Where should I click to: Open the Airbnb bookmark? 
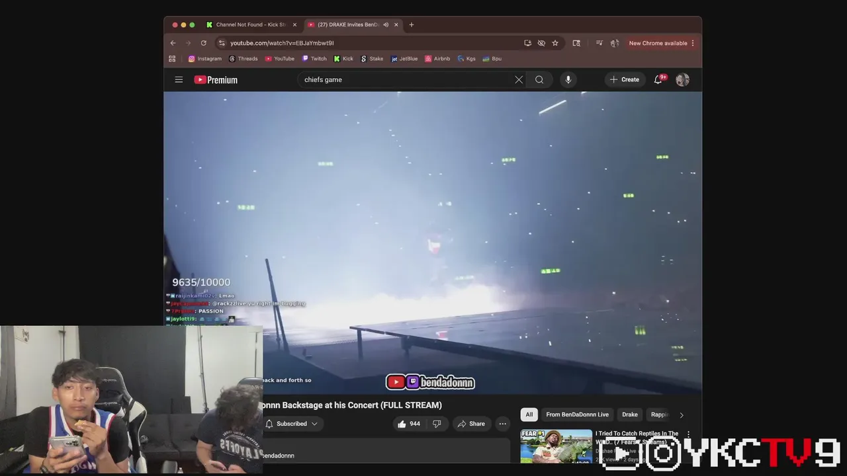[437, 59]
